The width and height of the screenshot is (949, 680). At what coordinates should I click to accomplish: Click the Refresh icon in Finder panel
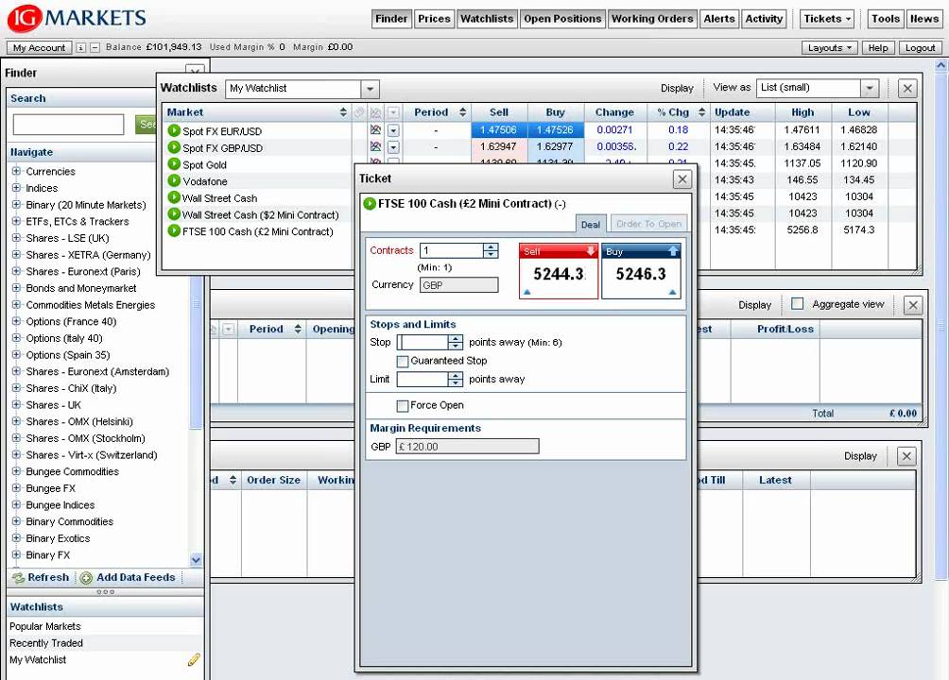18,578
